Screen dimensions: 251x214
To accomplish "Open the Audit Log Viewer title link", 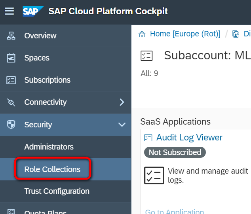I will pos(189,137).
